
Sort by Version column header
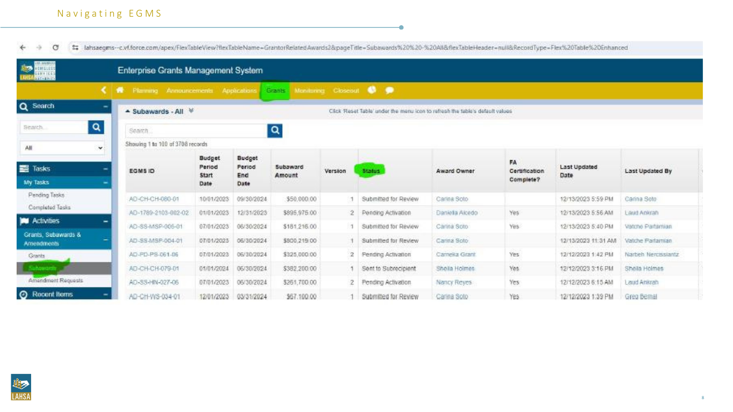pyautogui.click(x=335, y=171)
